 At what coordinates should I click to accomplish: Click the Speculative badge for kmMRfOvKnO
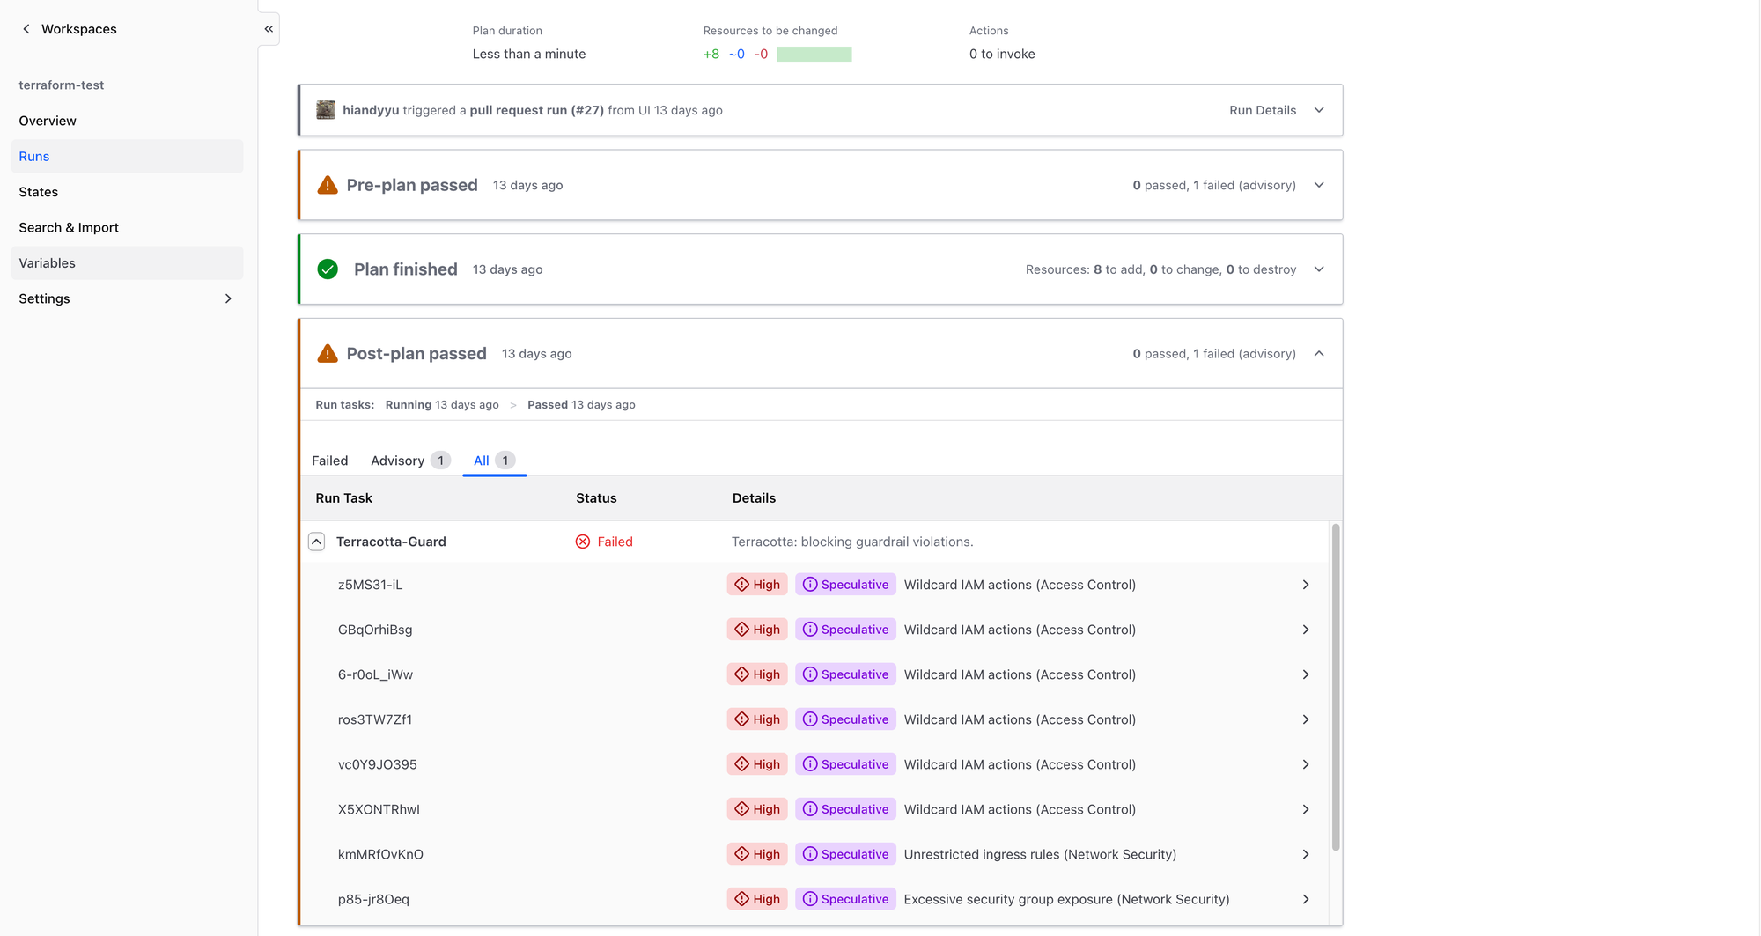pos(845,854)
